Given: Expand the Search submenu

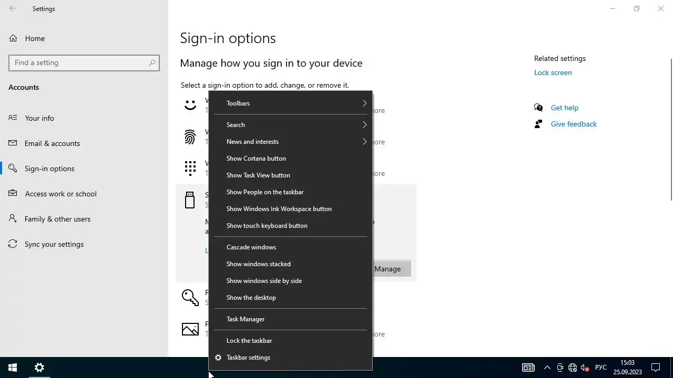Looking at the screenshot, I should pyautogui.click(x=290, y=125).
